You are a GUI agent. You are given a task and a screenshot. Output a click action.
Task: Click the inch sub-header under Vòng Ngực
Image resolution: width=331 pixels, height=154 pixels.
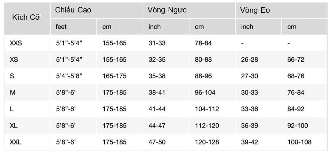pyautogui.click(x=155, y=27)
